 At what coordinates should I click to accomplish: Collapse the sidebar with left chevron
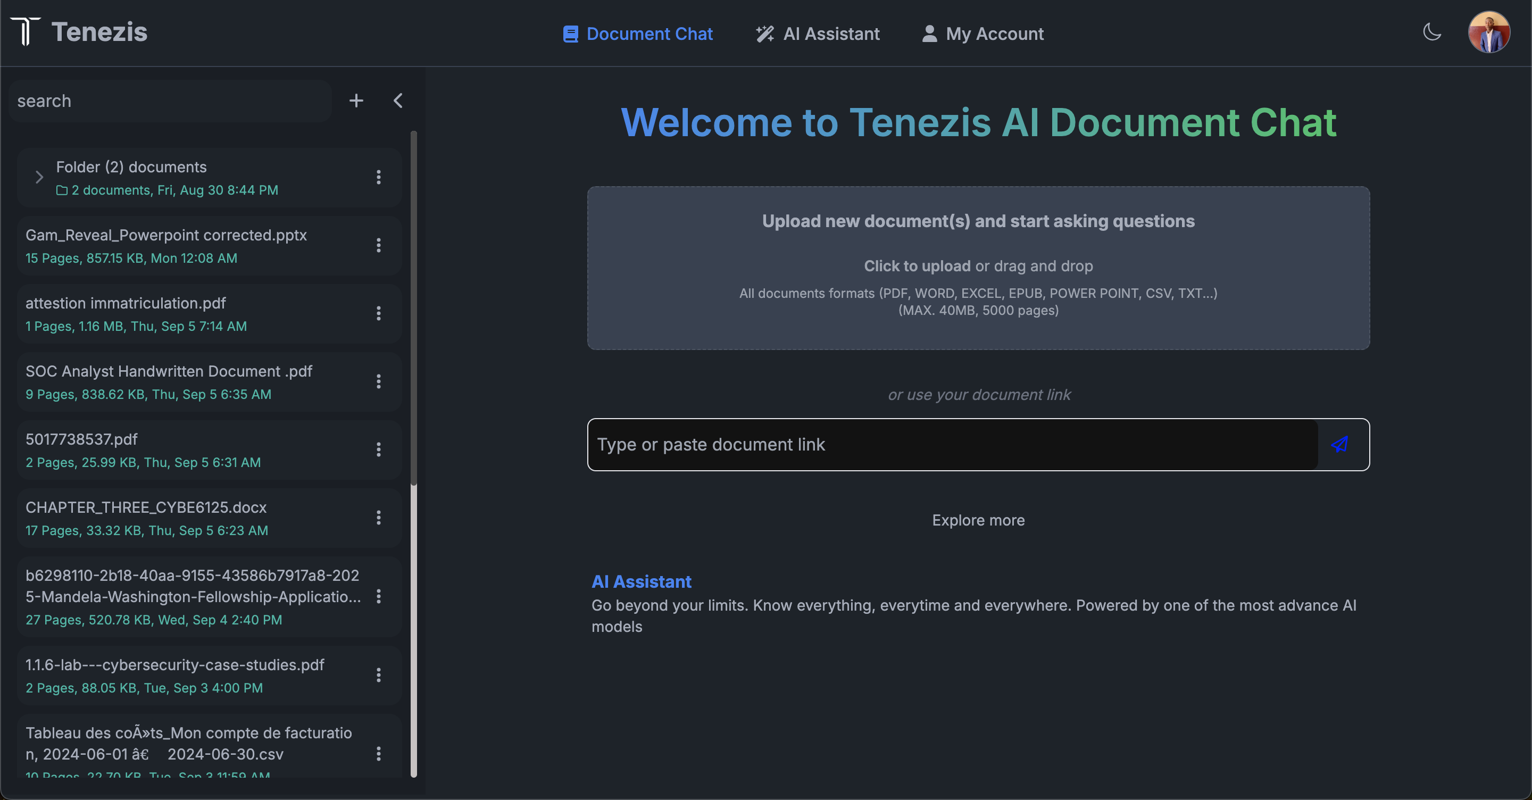pyautogui.click(x=398, y=101)
